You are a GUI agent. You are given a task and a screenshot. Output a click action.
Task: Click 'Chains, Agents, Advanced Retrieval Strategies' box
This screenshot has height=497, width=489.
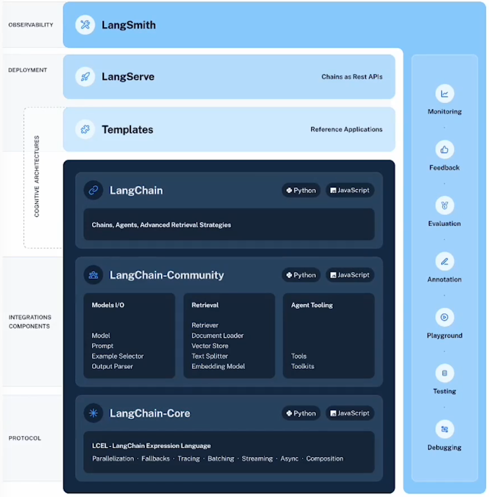tap(229, 225)
